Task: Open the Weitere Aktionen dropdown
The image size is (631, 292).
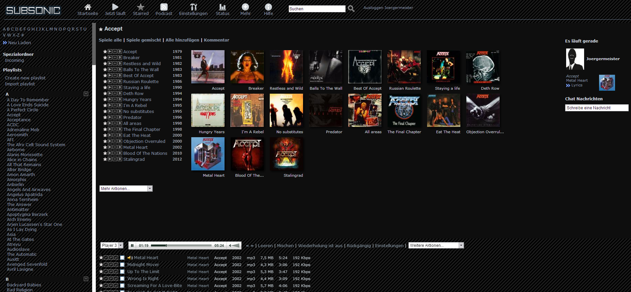Action: point(436,245)
